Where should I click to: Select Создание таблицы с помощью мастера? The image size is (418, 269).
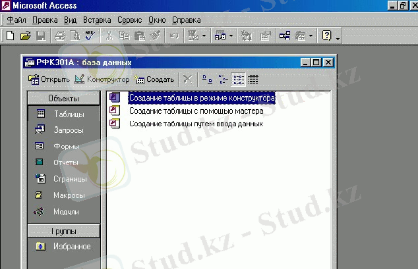(196, 110)
